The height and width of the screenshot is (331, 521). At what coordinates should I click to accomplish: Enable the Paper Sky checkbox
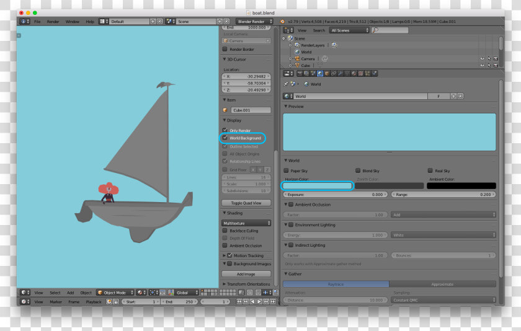point(286,170)
